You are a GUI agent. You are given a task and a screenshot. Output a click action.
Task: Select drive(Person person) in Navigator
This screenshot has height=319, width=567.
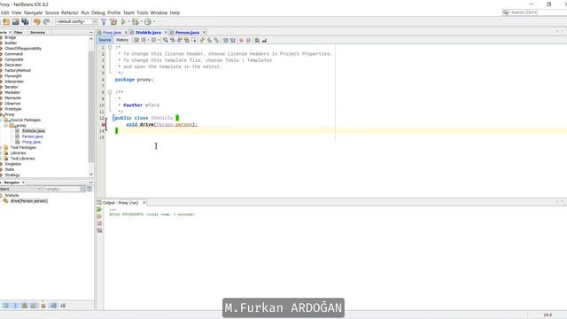click(29, 201)
